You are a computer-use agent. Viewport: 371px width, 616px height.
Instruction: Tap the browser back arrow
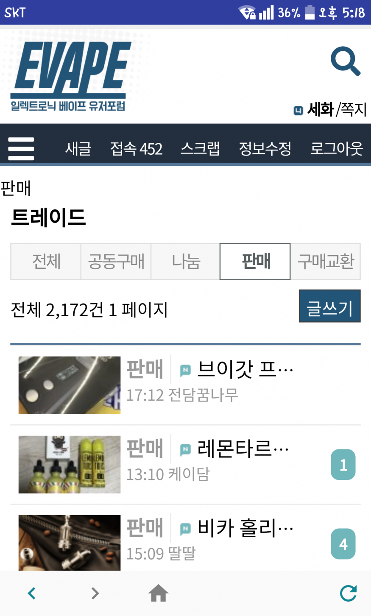tap(31, 593)
